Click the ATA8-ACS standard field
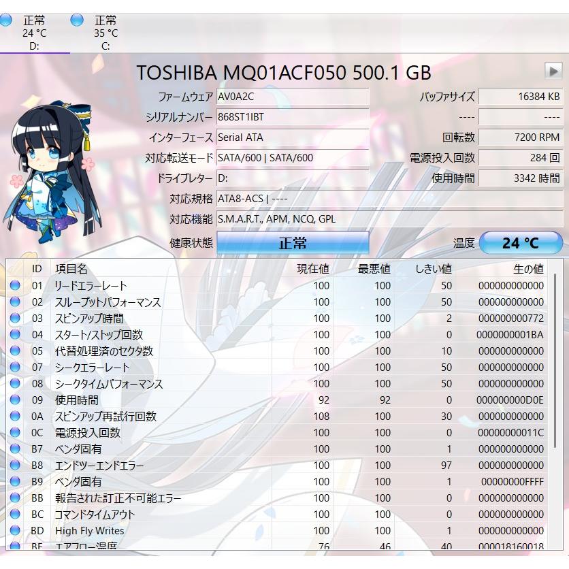This screenshot has height=569, width=569. [x=390, y=199]
